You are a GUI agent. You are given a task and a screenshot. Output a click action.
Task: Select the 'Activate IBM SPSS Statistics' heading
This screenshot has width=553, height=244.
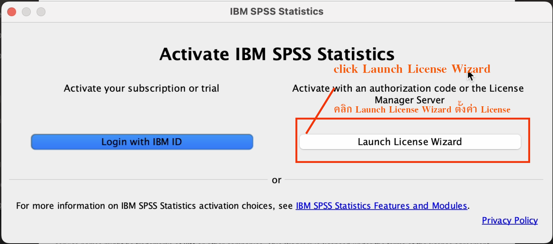click(x=277, y=54)
